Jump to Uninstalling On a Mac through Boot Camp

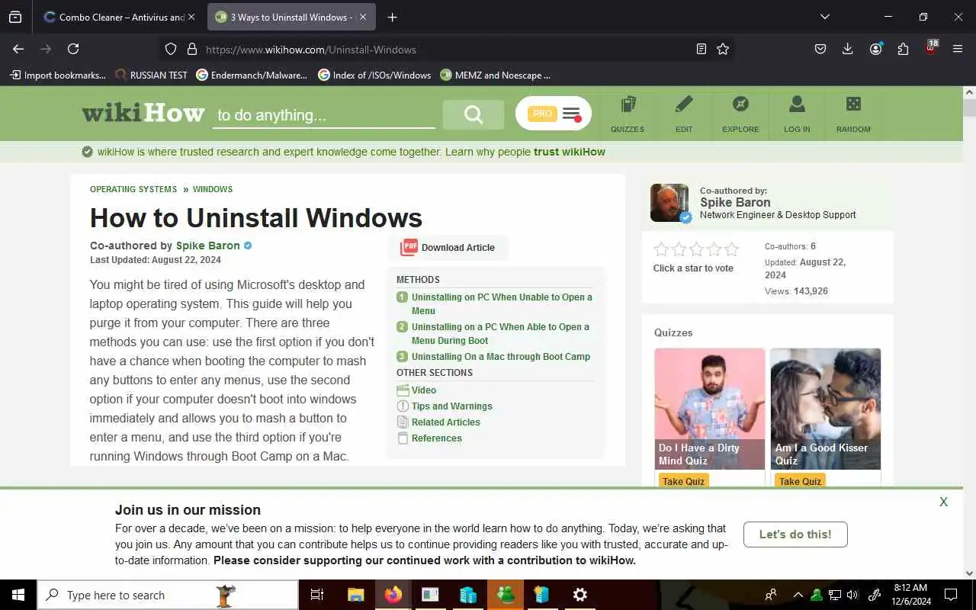pyautogui.click(x=501, y=356)
